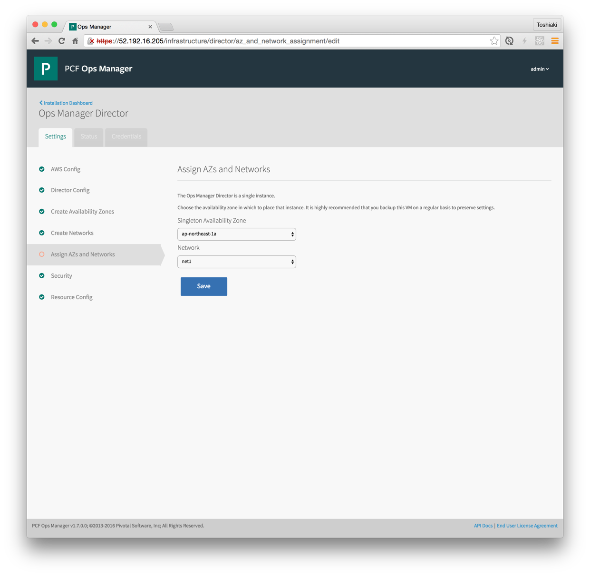Click the Singleton Availability Zone label
The width and height of the screenshot is (590, 576).
pos(212,221)
